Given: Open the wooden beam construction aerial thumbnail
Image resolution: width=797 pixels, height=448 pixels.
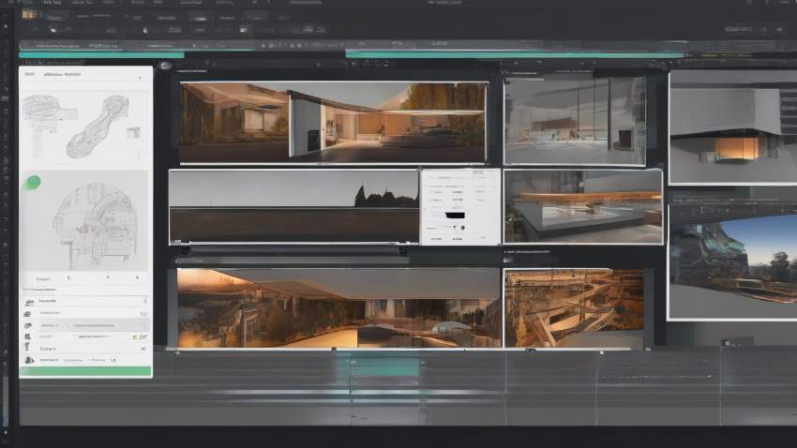Looking at the screenshot, I should pos(574,308).
